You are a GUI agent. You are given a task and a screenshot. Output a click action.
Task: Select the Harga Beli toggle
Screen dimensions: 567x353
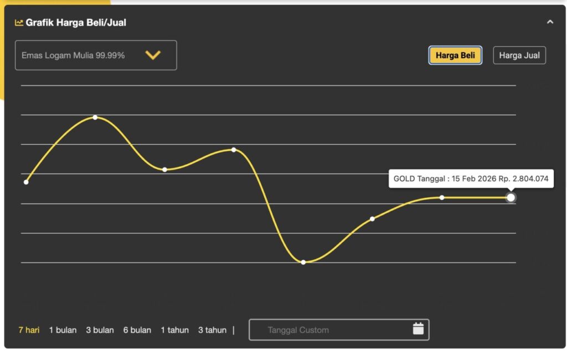coord(455,55)
